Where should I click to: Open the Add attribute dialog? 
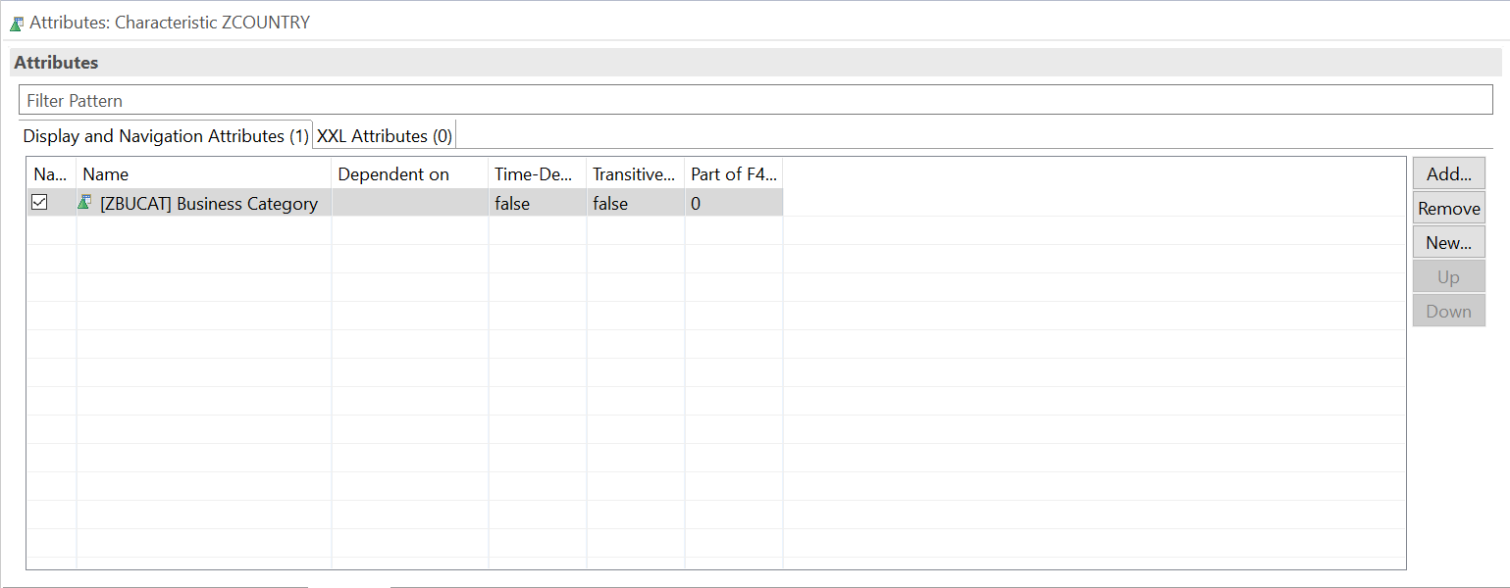point(1448,172)
